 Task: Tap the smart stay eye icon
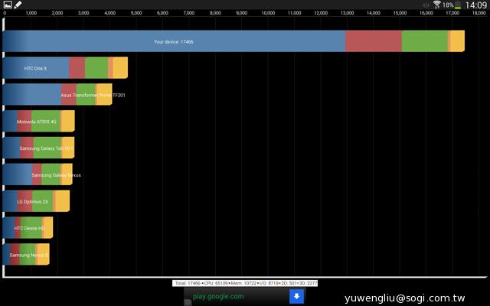point(426,5)
